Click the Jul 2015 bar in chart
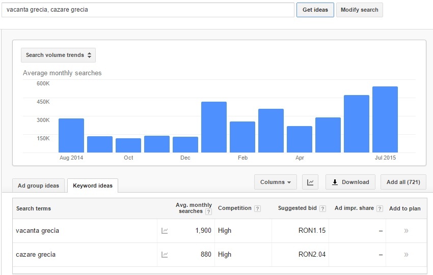 pyautogui.click(x=385, y=119)
